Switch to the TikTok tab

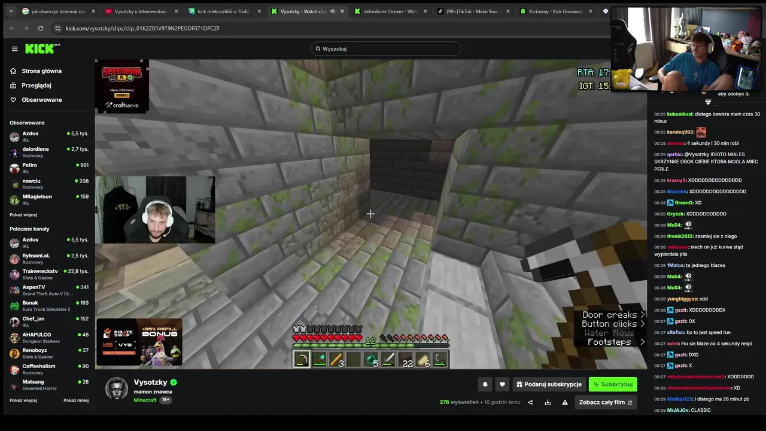(473, 11)
